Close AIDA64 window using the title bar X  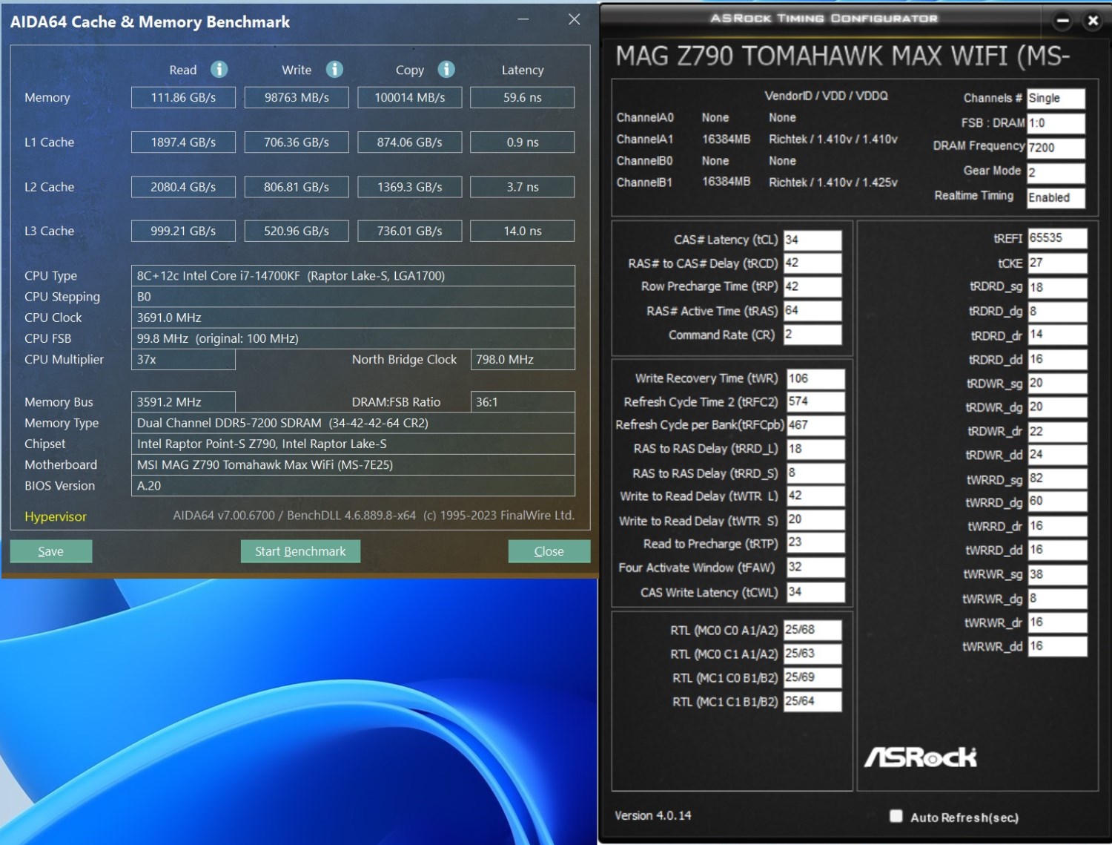point(574,19)
